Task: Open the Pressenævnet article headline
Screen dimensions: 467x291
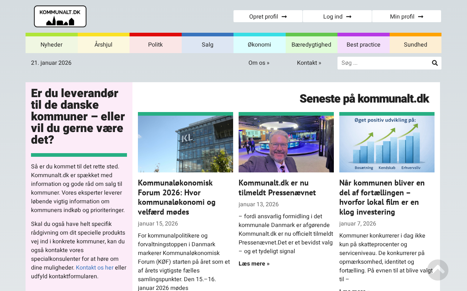Action: (x=277, y=187)
